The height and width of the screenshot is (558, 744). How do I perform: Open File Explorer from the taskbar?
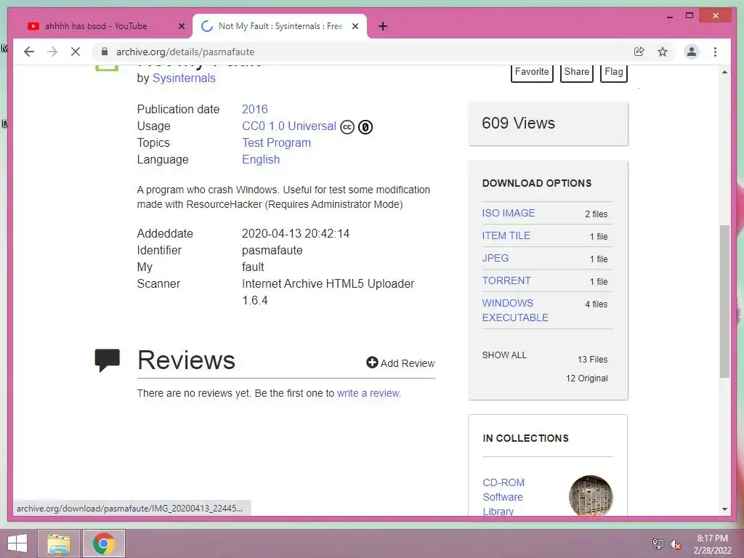[x=58, y=543]
